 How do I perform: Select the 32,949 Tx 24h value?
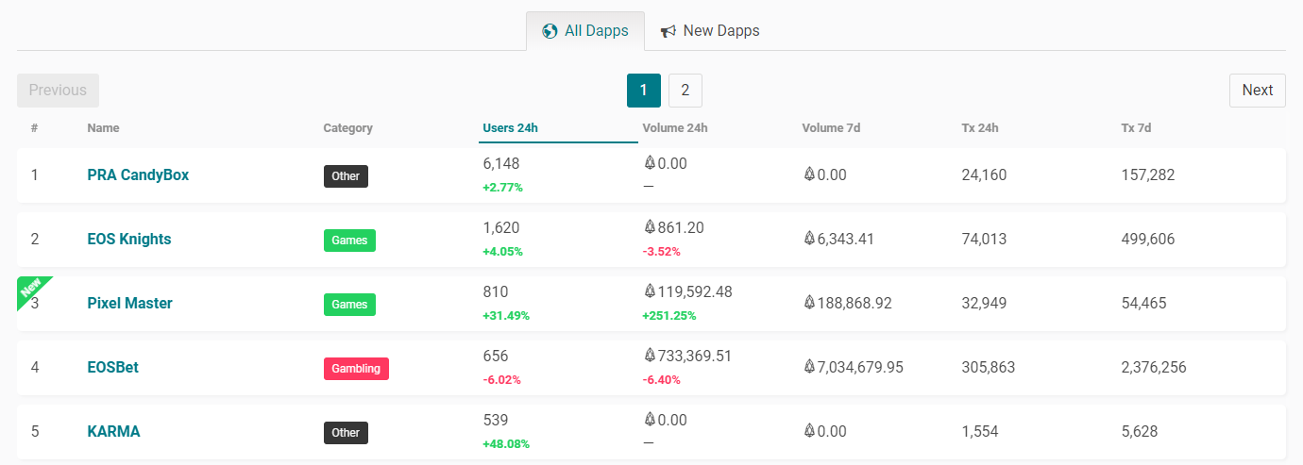pyautogui.click(x=984, y=304)
